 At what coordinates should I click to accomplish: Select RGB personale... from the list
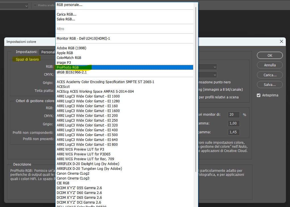pyautogui.click(x=124, y=5)
